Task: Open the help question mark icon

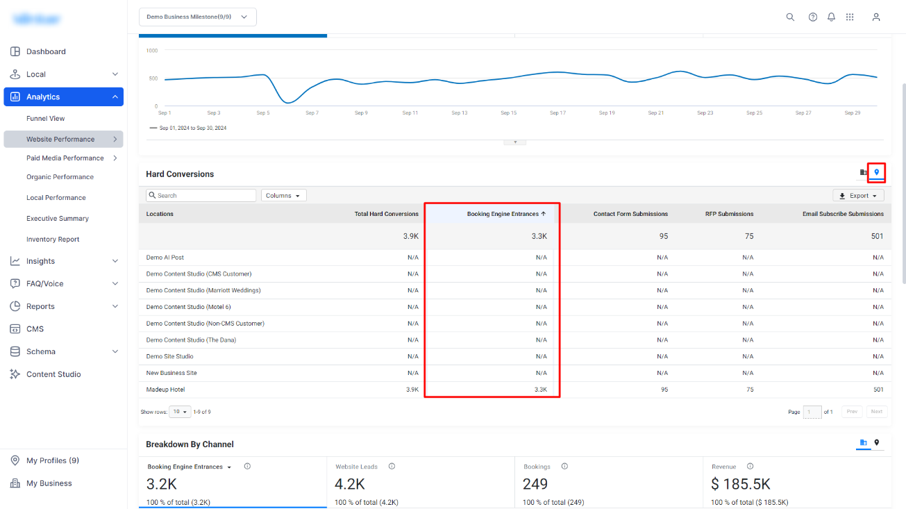Action: pos(813,17)
